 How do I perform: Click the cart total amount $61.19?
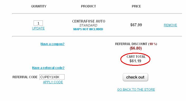135,61
